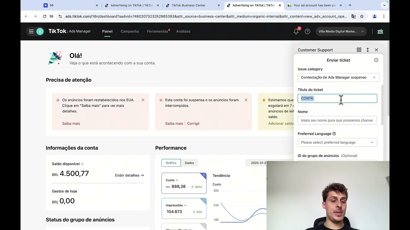Toggle the Custo metric card checkbox
The image size is (410, 230).
tap(204, 175)
